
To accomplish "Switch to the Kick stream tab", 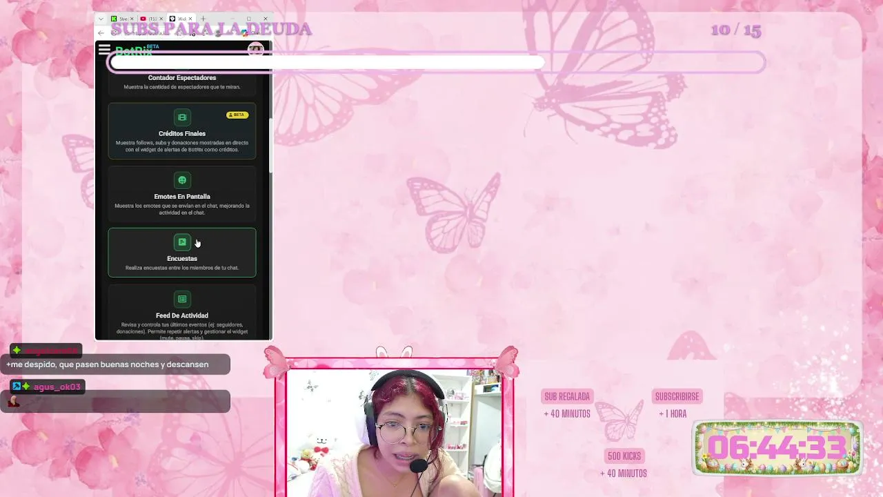I will tap(122, 19).
